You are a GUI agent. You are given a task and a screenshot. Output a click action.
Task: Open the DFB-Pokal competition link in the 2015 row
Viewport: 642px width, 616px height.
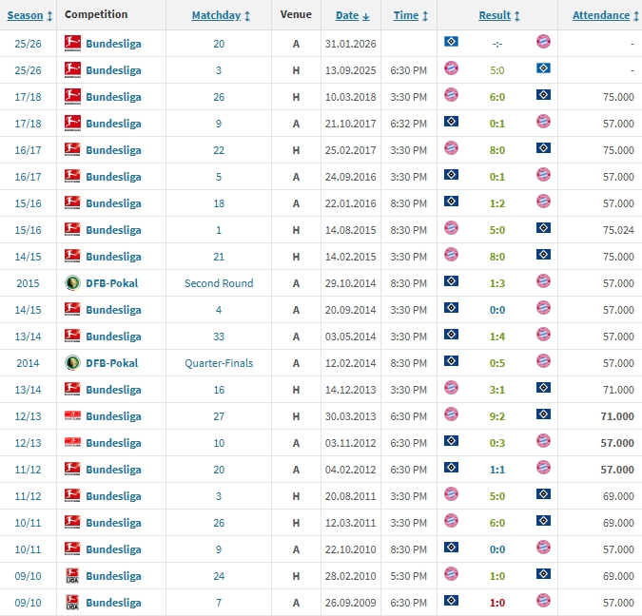[x=111, y=282]
